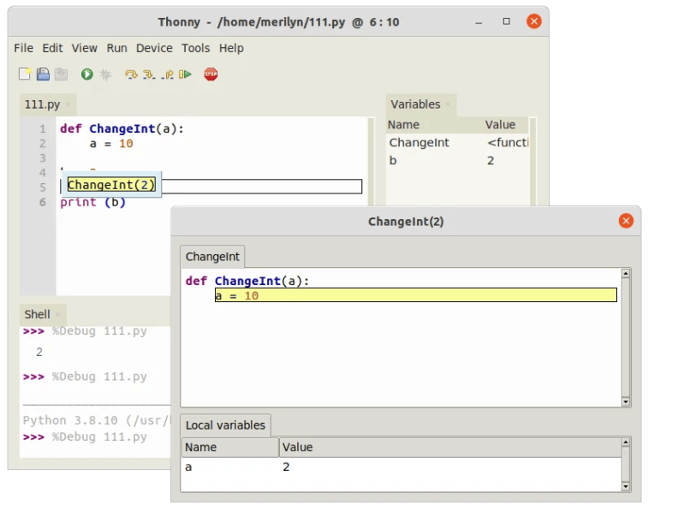Close the Variables panel tab
The image size is (684, 505).
448,104
